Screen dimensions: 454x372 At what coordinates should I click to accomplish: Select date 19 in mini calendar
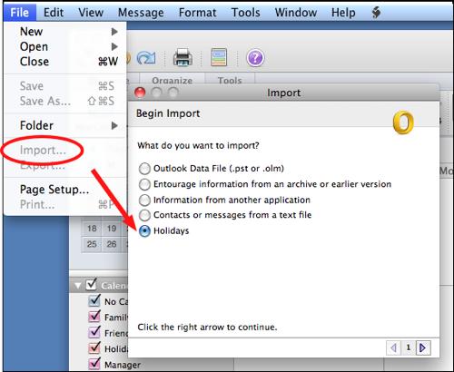click(112, 229)
